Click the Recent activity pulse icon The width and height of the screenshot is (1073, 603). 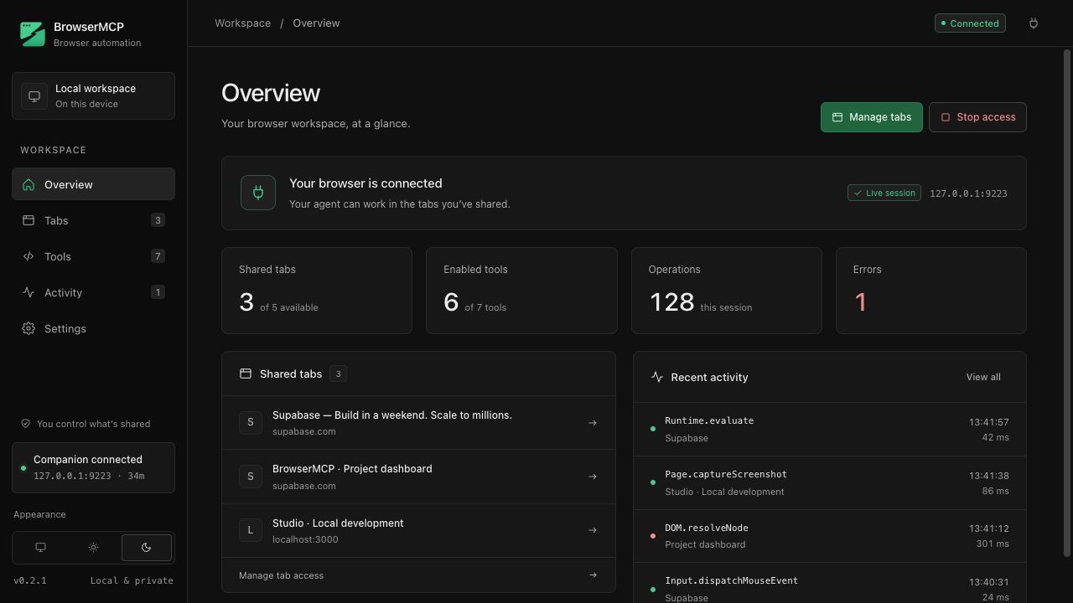point(657,377)
